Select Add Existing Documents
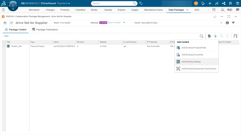 click(x=197, y=55)
